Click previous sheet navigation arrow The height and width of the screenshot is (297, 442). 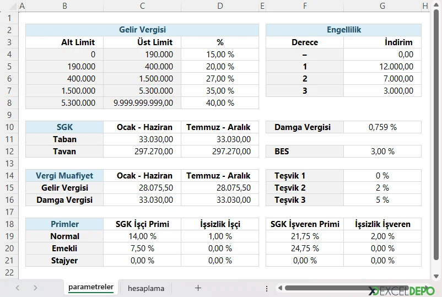click(18, 288)
